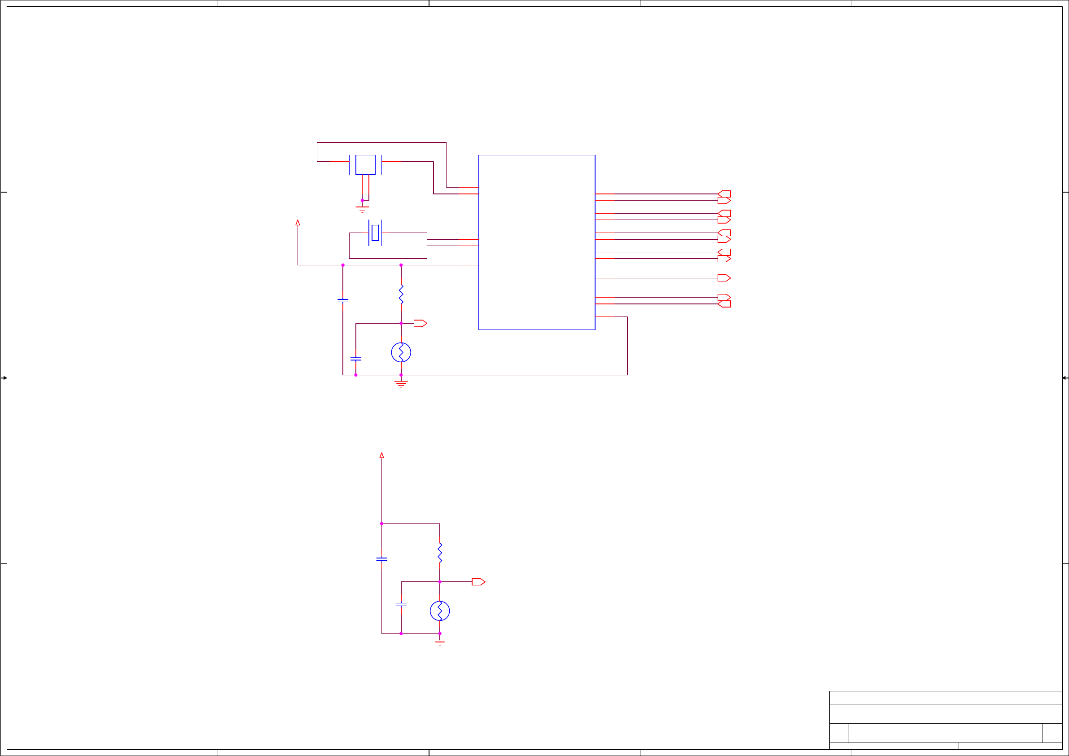Click the resistor in the lower circuit
Screen dimensions: 1069x756
(x=439, y=553)
